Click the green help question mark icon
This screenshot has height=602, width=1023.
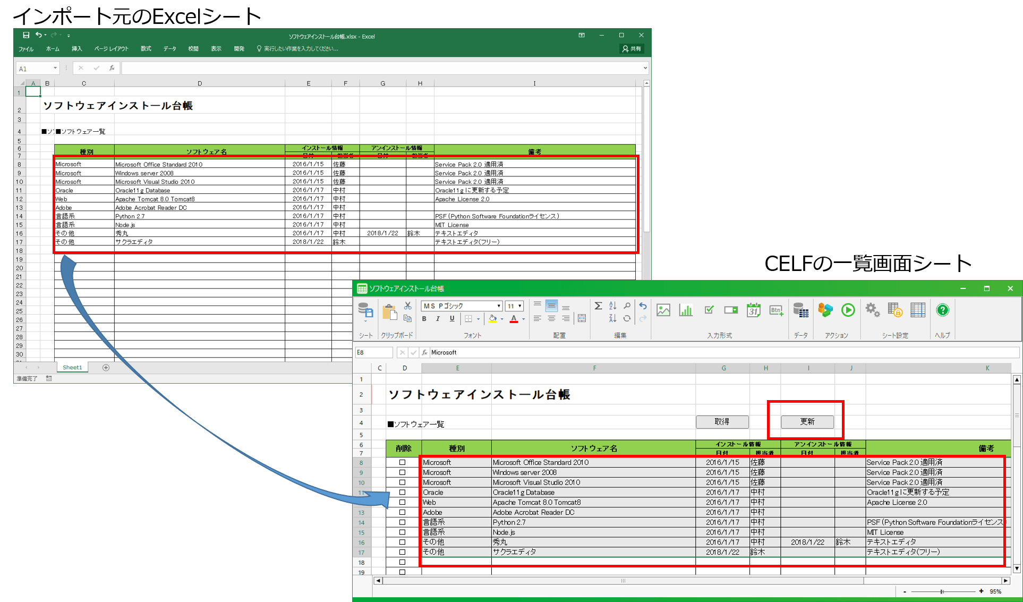pos(942,310)
